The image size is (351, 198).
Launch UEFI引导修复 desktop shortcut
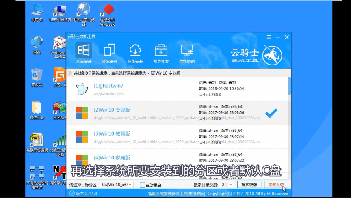(60, 13)
